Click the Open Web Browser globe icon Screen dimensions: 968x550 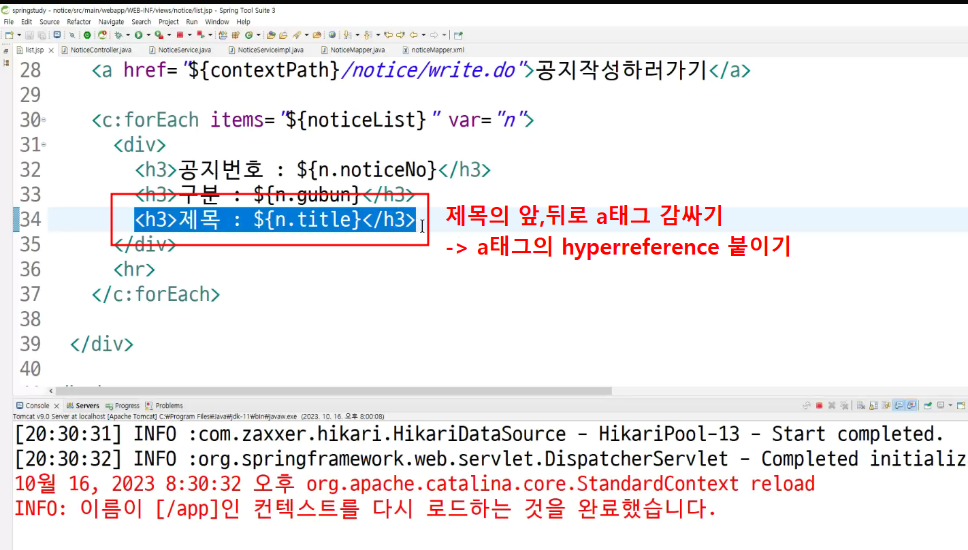(x=332, y=35)
